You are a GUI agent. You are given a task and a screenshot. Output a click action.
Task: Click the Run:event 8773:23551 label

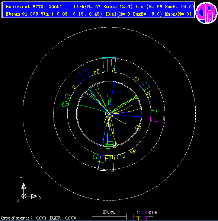tap(34, 7)
